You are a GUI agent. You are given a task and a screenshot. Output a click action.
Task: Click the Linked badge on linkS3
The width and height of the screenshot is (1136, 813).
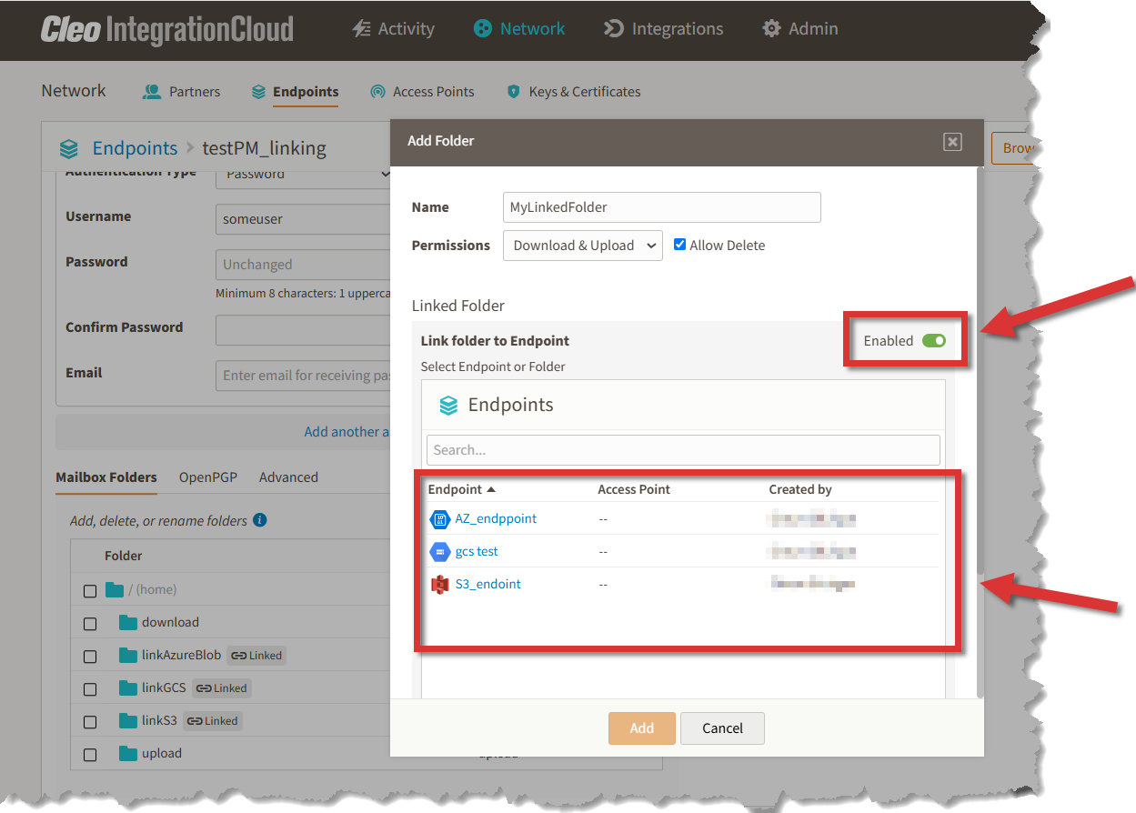[213, 721]
